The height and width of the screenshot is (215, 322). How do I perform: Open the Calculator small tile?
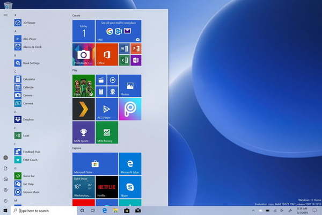click(101, 91)
